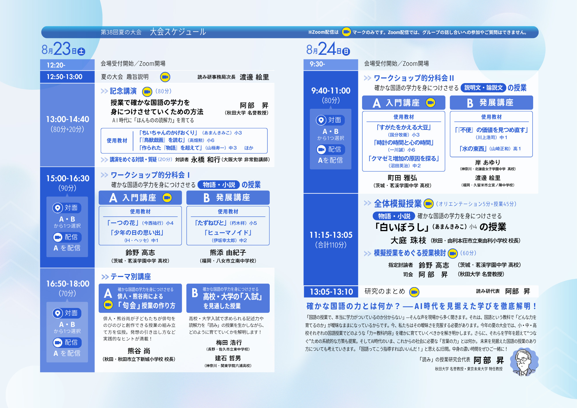Viewport: 577px width, 408px height.
Task: Click the double-chevron before 模擬授業をめぐる授業検討
Action: pos(367,253)
